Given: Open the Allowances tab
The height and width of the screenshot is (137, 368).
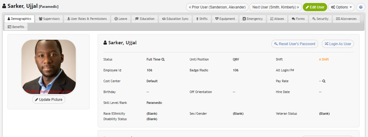Looking at the screenshot, I should [346, 19].
